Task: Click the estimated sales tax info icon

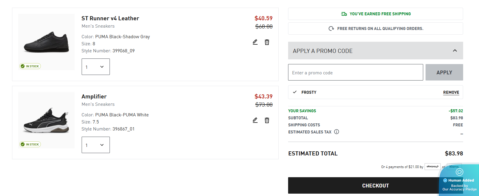Action: pyautogui.click(x=337, y=132)
